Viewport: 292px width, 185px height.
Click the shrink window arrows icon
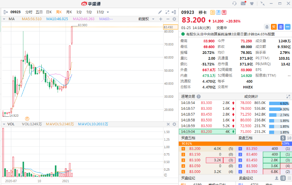(x=262, y=3)
